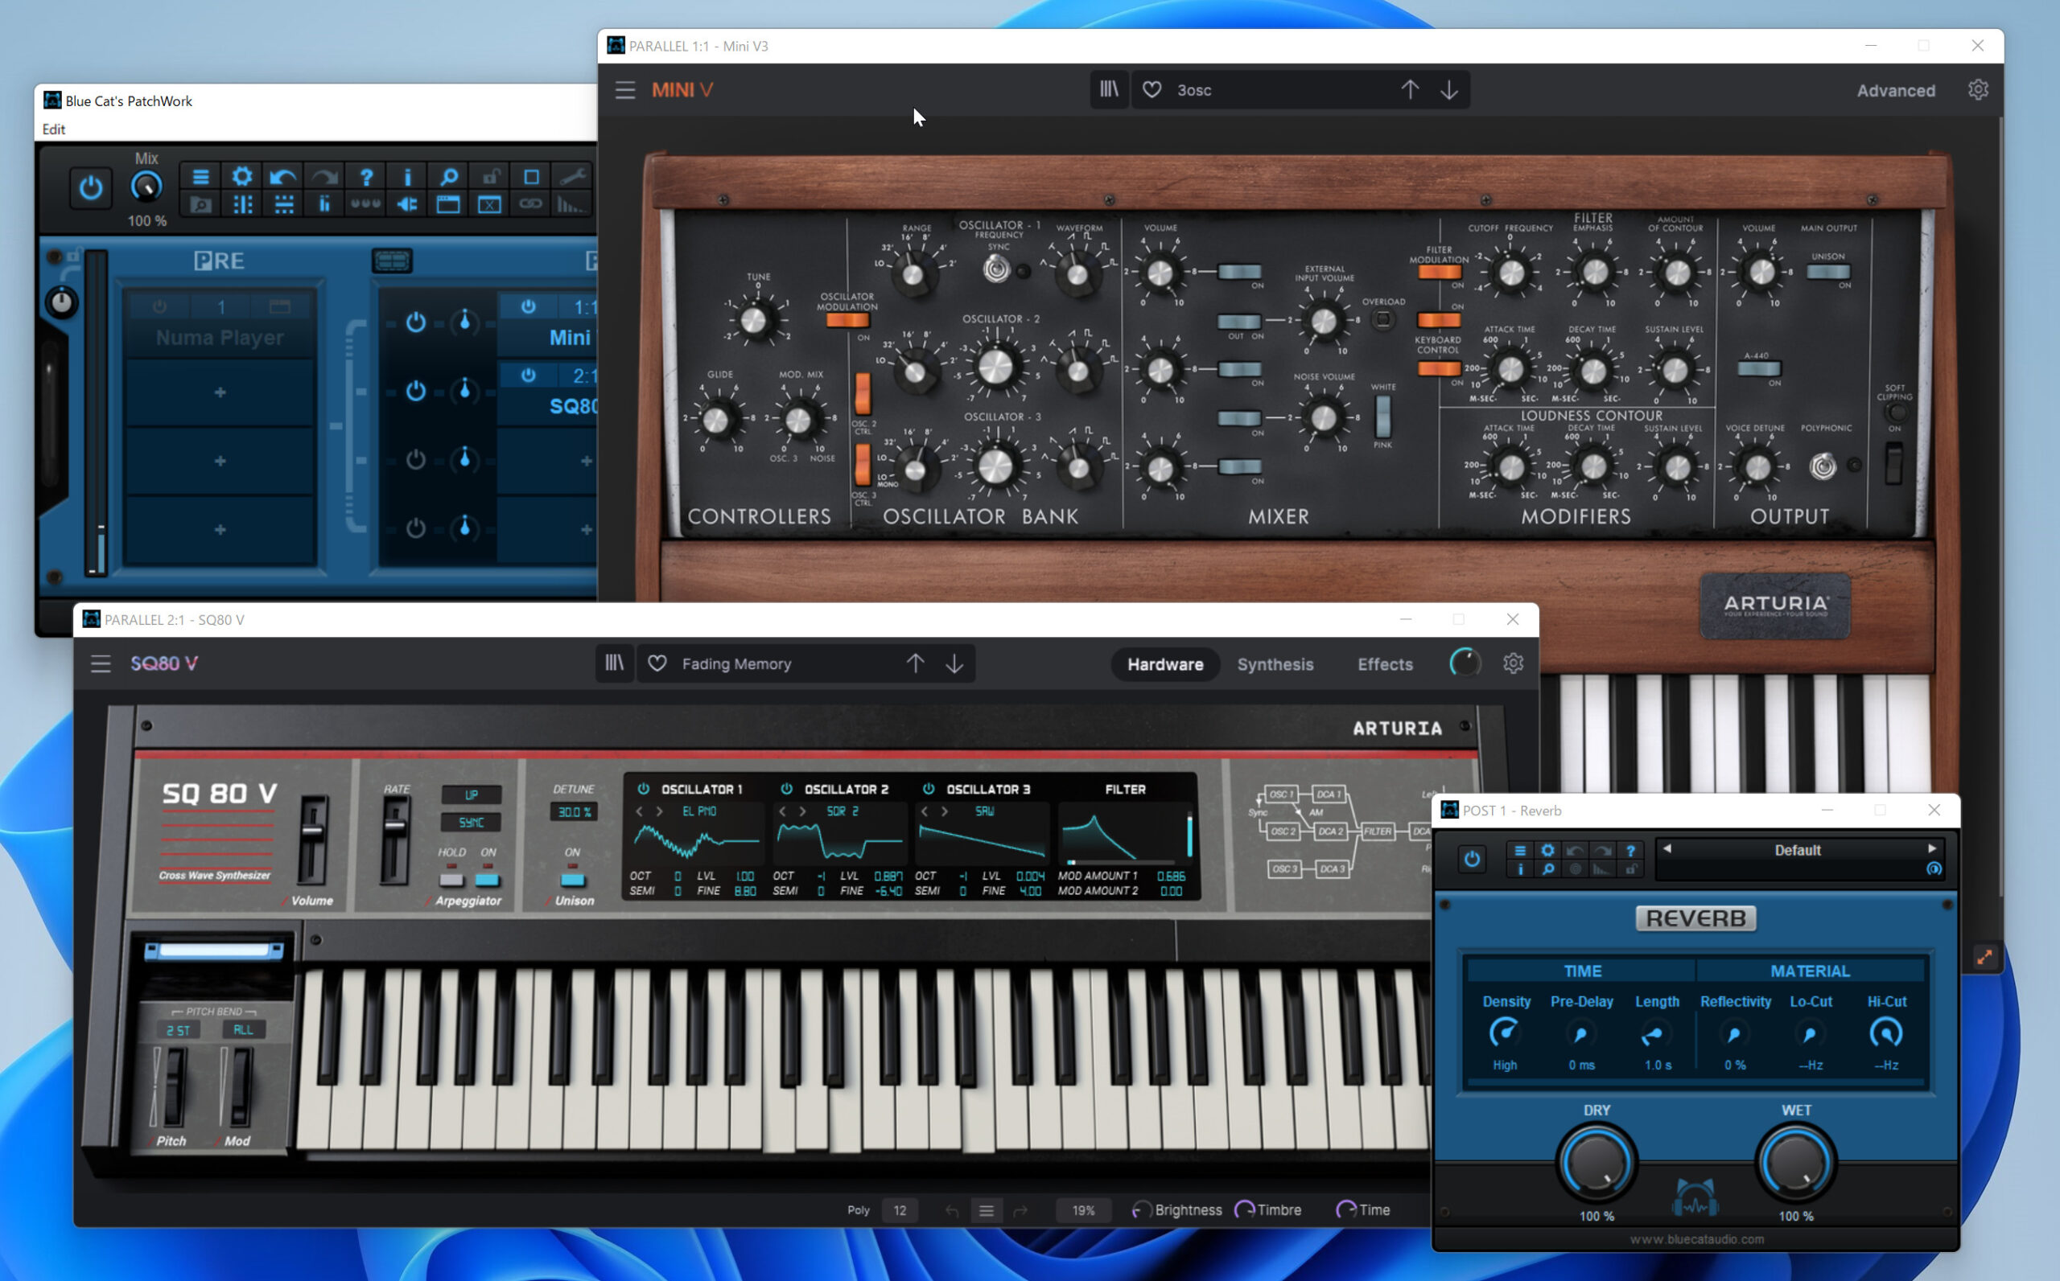Toggle Oscillator 2 power in SQ80 V
Screen dimensions: 2060x1281
[x=786, y=789]
